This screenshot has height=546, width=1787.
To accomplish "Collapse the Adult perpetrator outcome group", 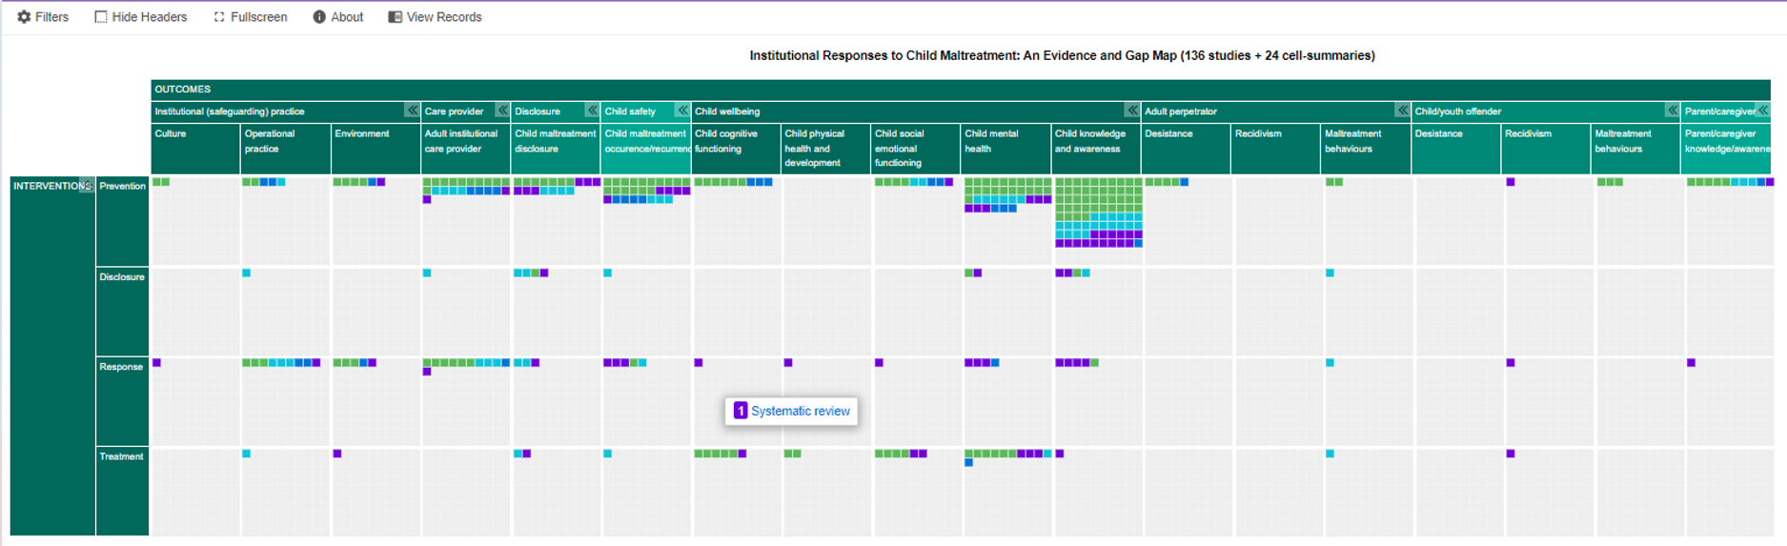I will (x=1402, y=111).
